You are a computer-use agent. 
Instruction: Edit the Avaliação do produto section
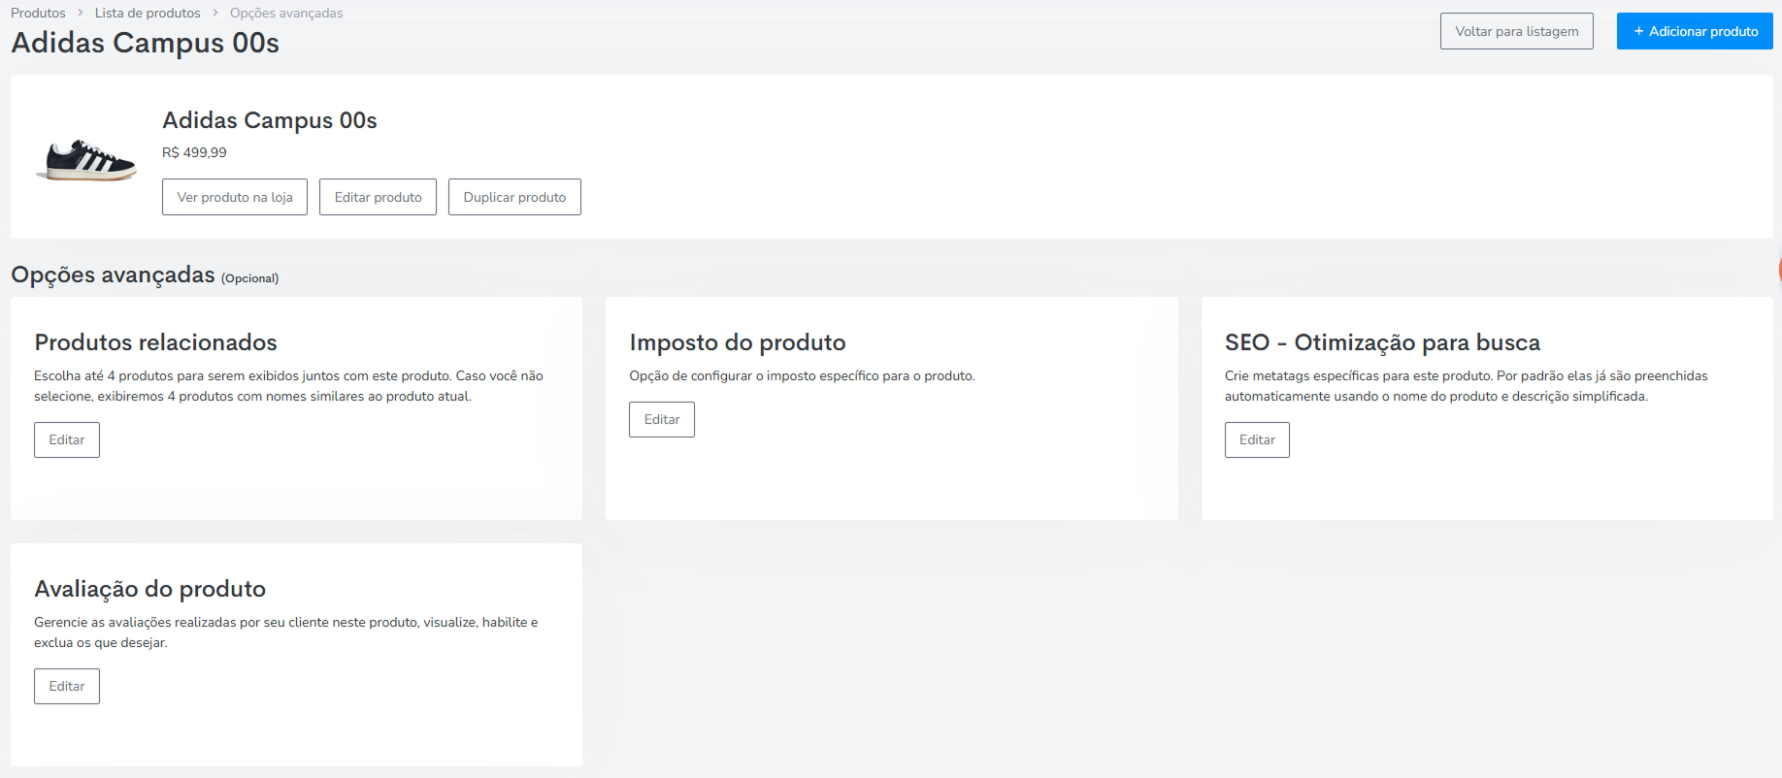click(67, 686)
